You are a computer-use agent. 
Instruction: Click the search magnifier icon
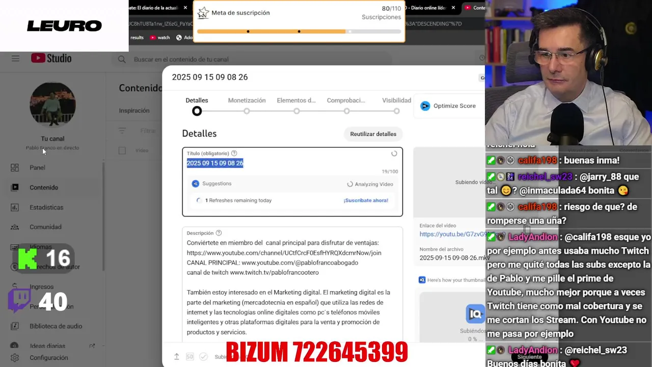tap(122, 59)
